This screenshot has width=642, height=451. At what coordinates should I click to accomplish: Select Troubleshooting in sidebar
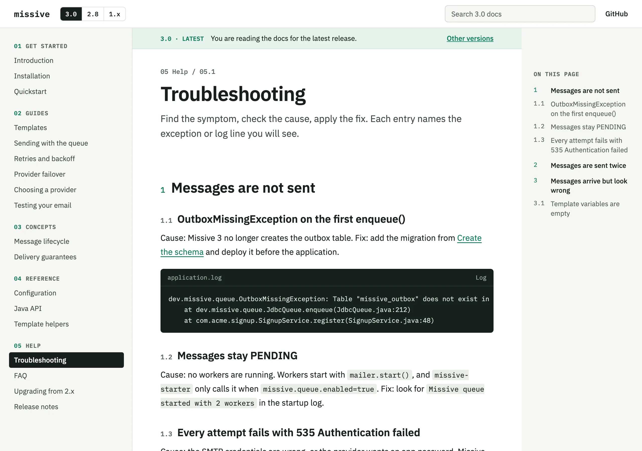(66, 360)
